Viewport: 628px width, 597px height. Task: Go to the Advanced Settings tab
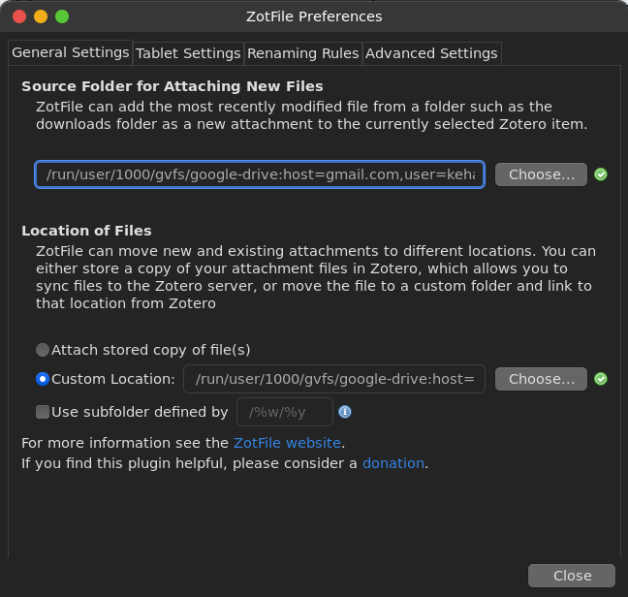point(431,53)
